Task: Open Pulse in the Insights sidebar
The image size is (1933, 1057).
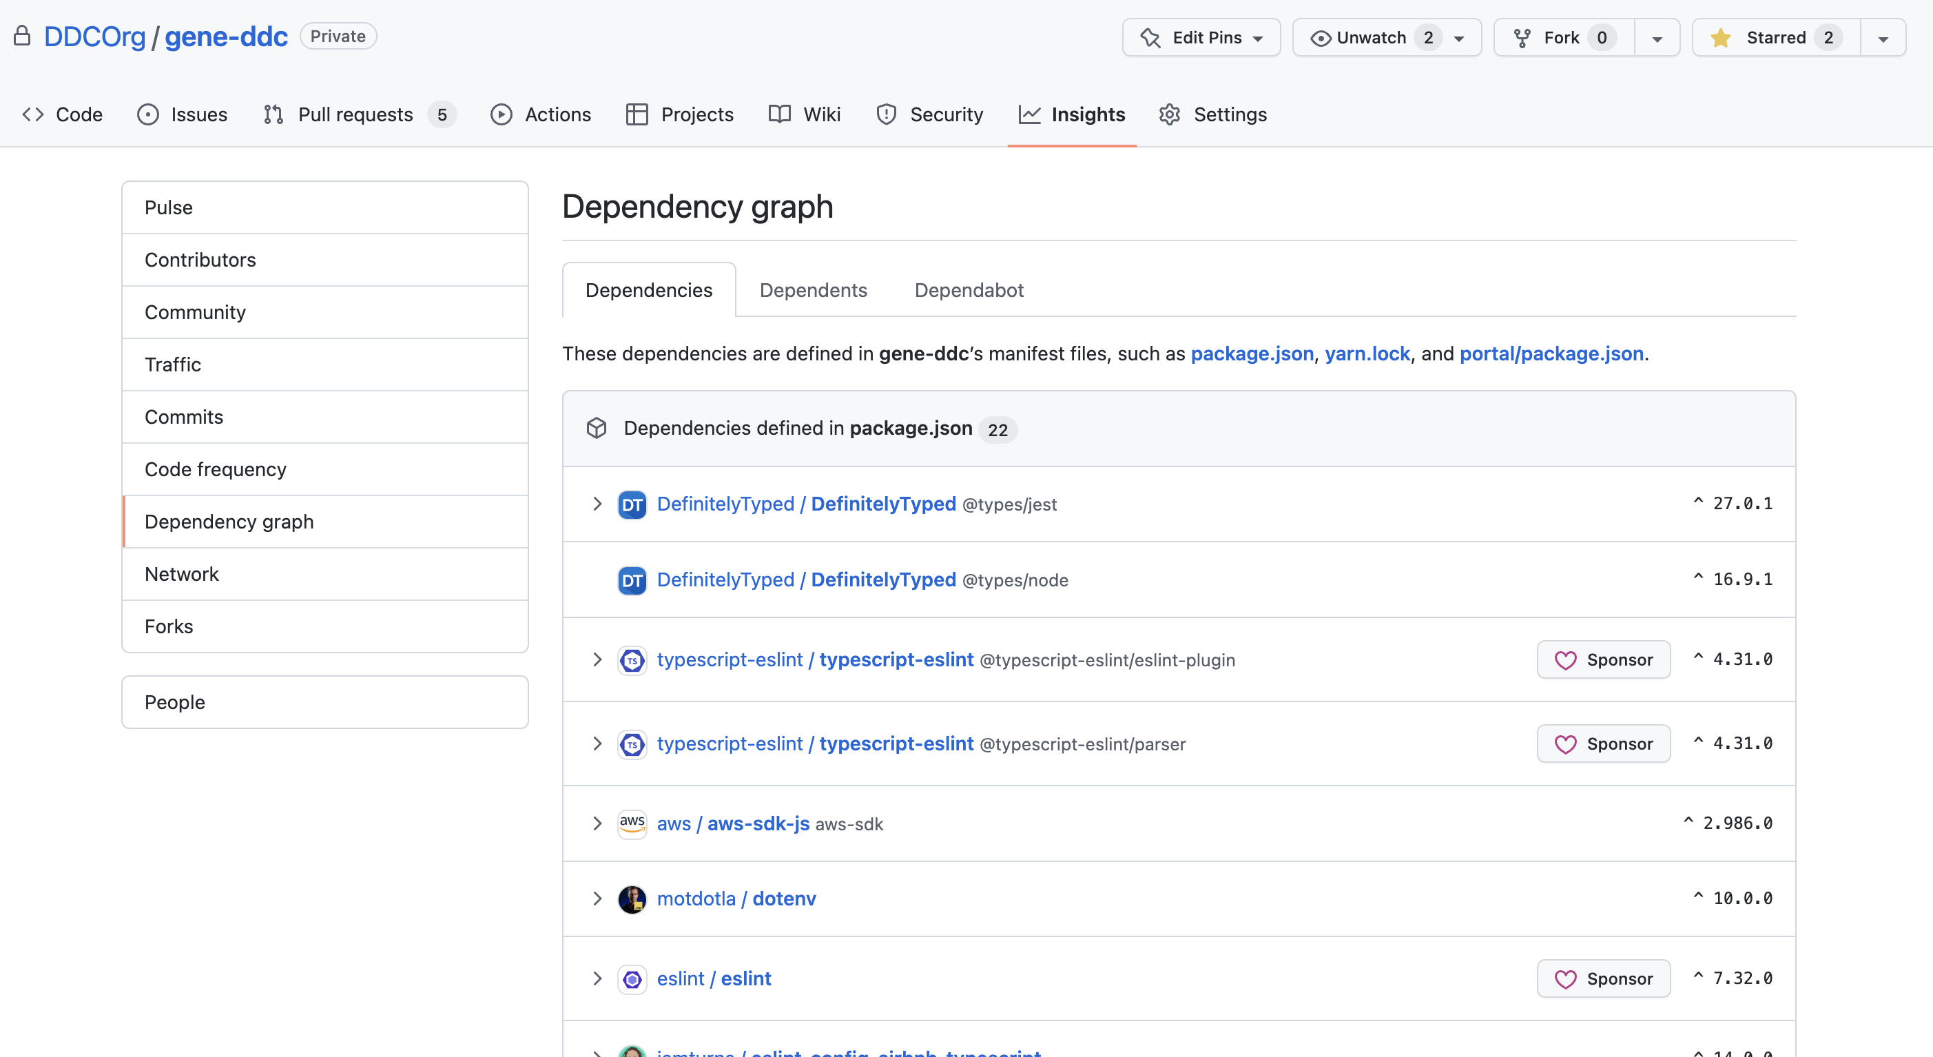Action: [325, 208]
